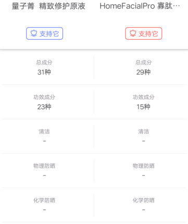188x224 pixels.
Task: Click the 15种 count value
Action: pyautogui.click(x=143, y=107)
